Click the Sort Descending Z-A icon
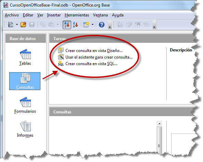Image resolution: width=203 pixels, height=162 pixels. pos(75,25)
